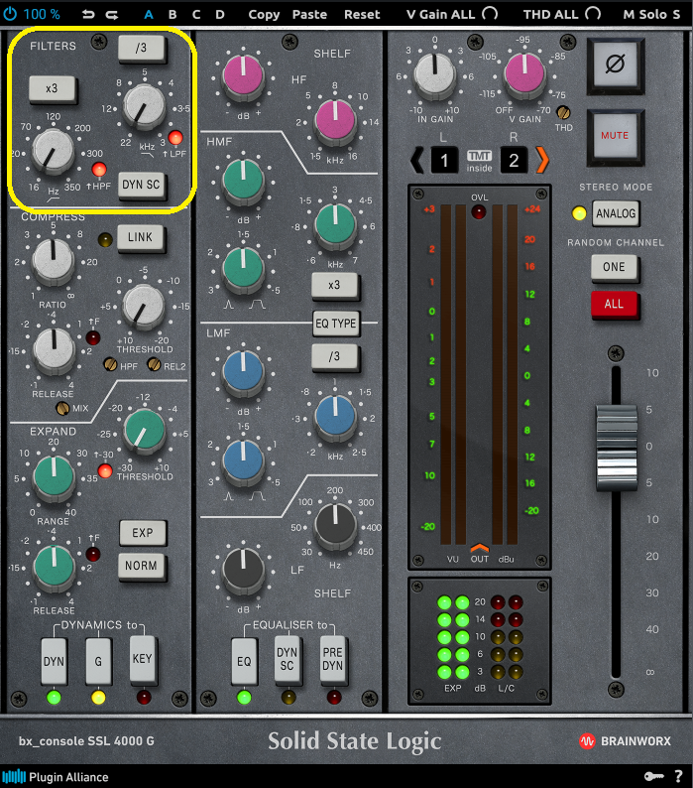Toggle the PRE DYN equaliser button
Image resolution: width=693 pixels, height=788 pixels.
point(333,659)
